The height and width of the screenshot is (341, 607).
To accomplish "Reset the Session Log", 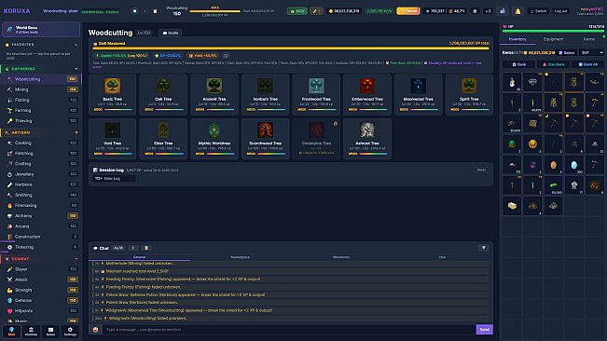I will (x=481, y=170).
